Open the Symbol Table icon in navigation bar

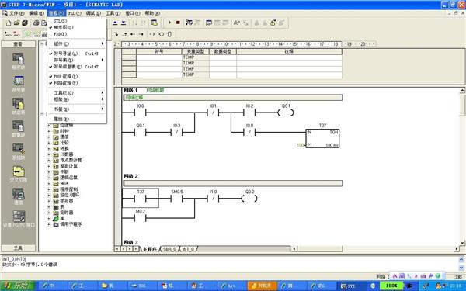[19, 84]
